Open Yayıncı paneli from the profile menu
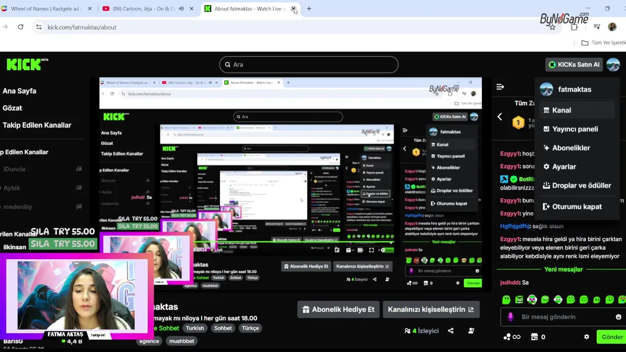 (577, 129)
